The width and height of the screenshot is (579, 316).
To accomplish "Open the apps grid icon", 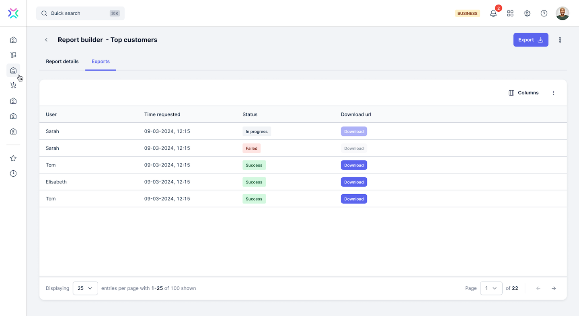I will [x=510, y=13].
